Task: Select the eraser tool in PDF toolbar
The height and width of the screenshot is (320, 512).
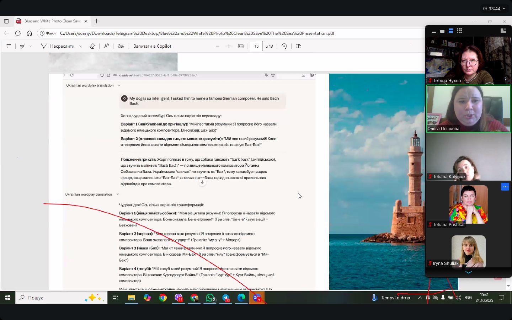Action: pyautogui.click(x=92, y=46)
